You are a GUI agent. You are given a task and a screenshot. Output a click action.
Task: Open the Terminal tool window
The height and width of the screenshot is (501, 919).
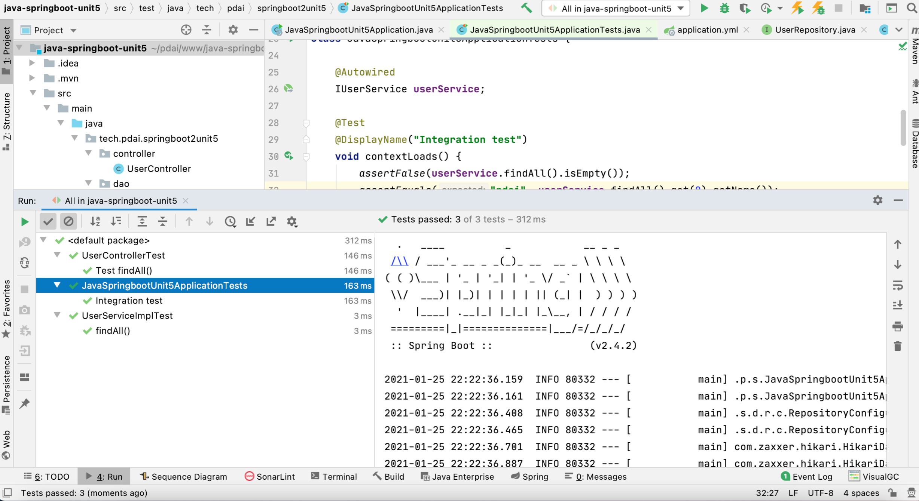tap(334, 476)
